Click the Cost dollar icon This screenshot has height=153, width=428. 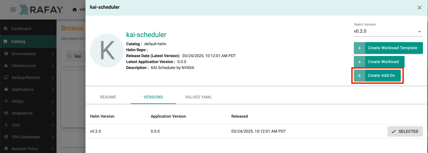pyautogui.click(x=6, y=125)
